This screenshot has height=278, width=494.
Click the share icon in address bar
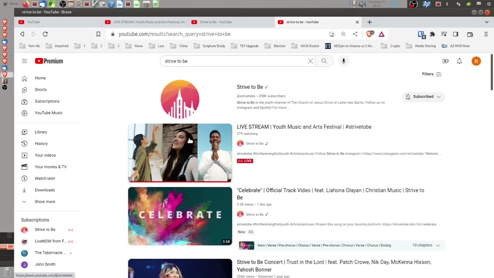[355, 34]
